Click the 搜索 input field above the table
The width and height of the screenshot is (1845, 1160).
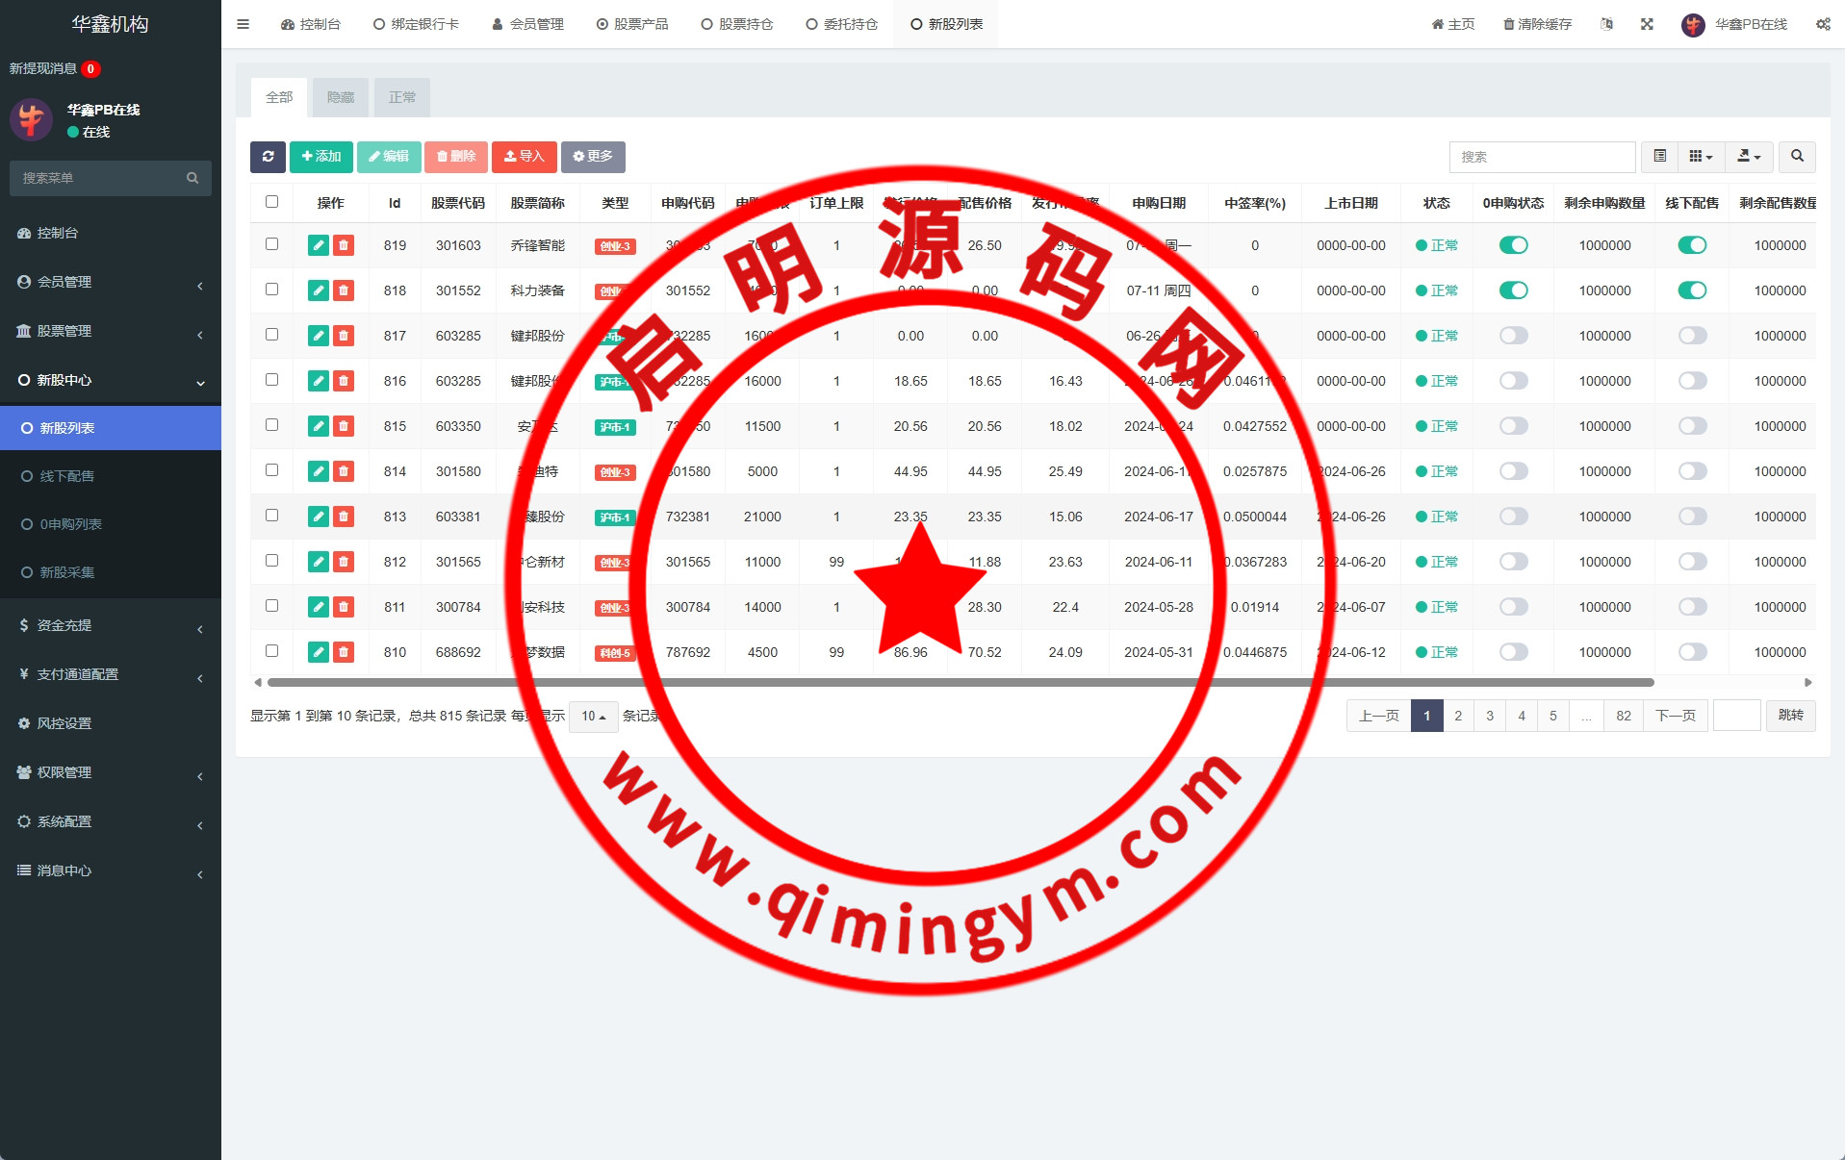pyautogui.click(x=1541, y=157)
